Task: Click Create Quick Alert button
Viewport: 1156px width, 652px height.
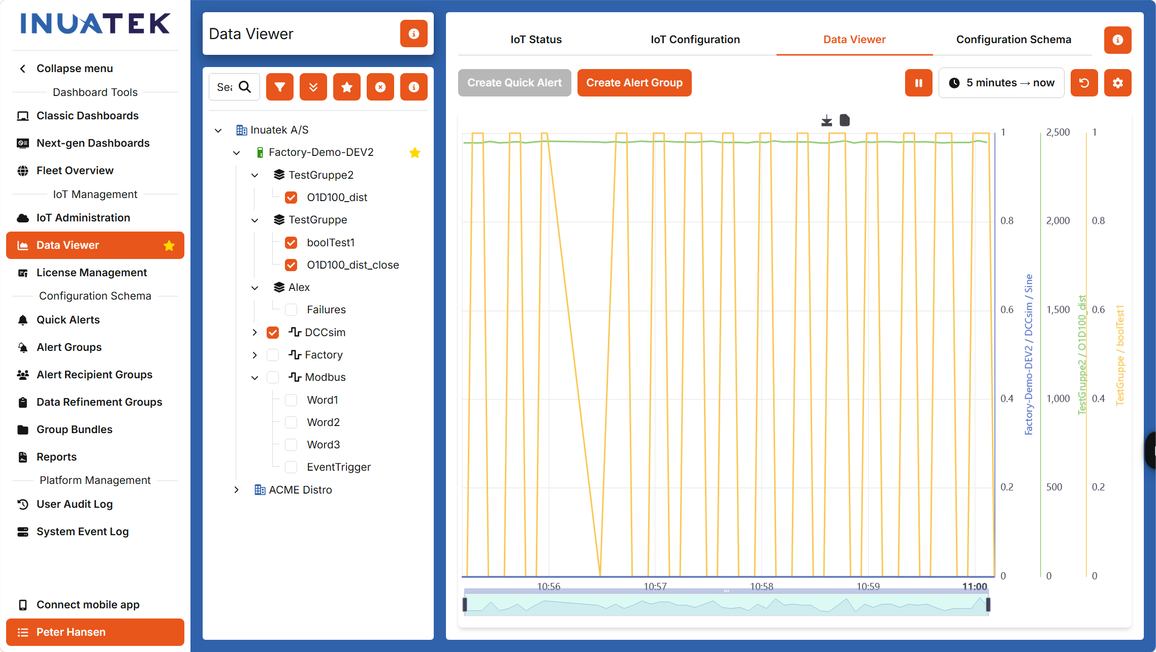Action: (515, 83)
